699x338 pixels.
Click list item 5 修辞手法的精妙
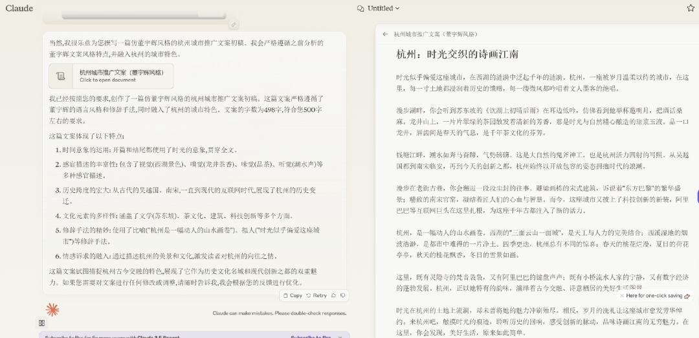pos(187,236)
